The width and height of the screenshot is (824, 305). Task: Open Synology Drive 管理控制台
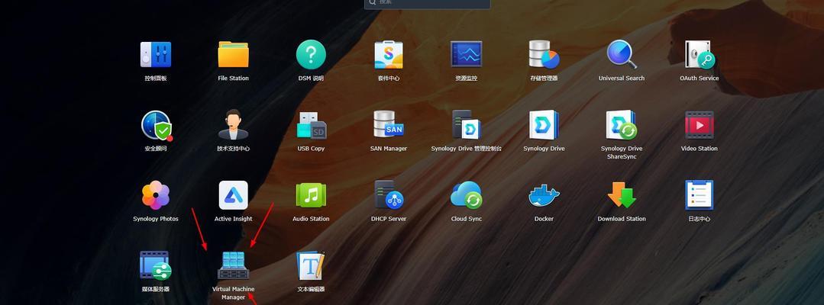click(466, 125)
